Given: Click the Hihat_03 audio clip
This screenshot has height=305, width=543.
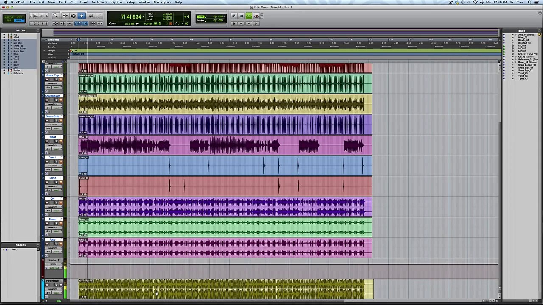Looking at the screenshot, I should [225, 145].
